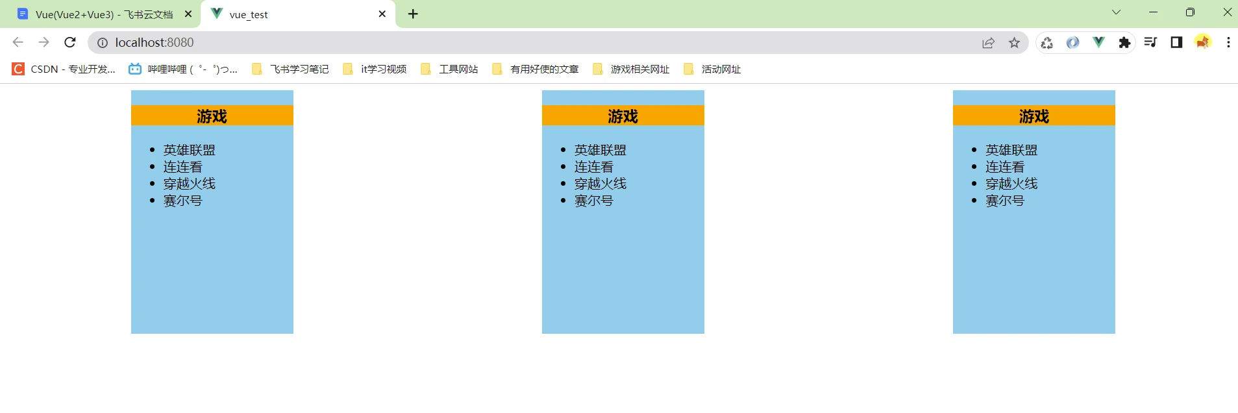This screenshot has height=413, width=1238.
Task: Share this page via the share icon
Action: pyautogui.click(x=988, y=43)
